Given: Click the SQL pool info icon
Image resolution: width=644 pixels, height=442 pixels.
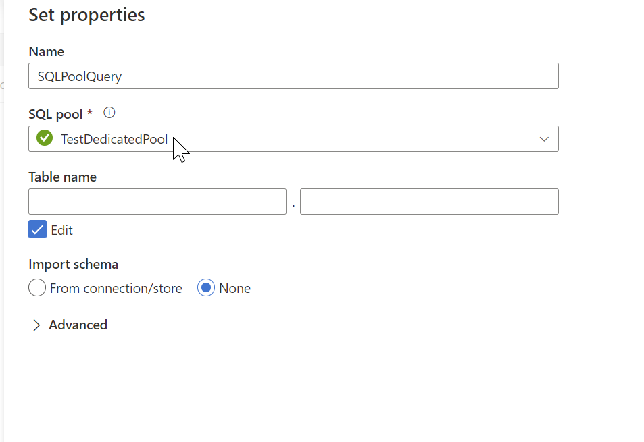Looking at the screenshot, I should 109,112.
